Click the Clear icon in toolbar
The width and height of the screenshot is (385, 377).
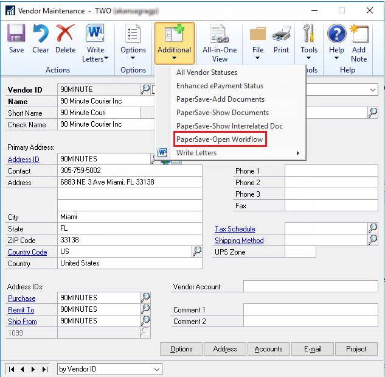click(x=41, y=38)
